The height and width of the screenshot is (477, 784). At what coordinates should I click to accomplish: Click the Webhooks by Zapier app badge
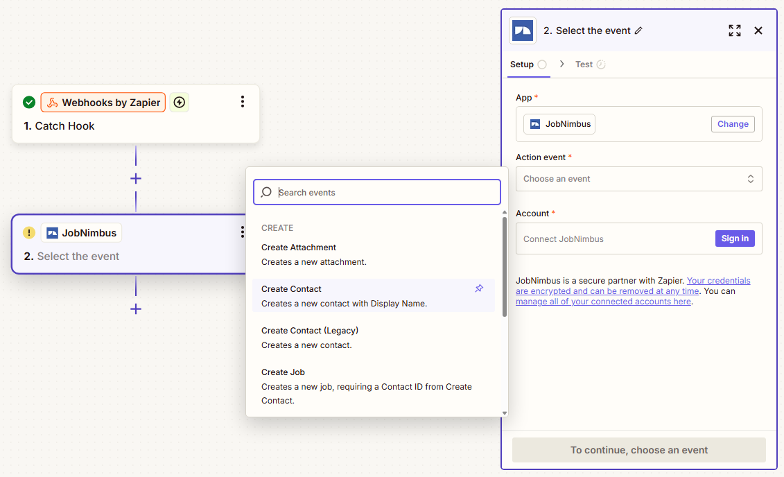[103, 103]
